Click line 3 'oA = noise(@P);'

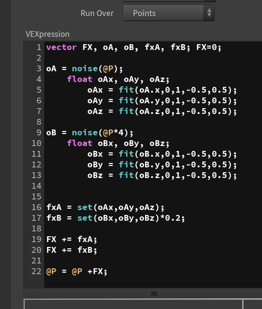[84, 69]
